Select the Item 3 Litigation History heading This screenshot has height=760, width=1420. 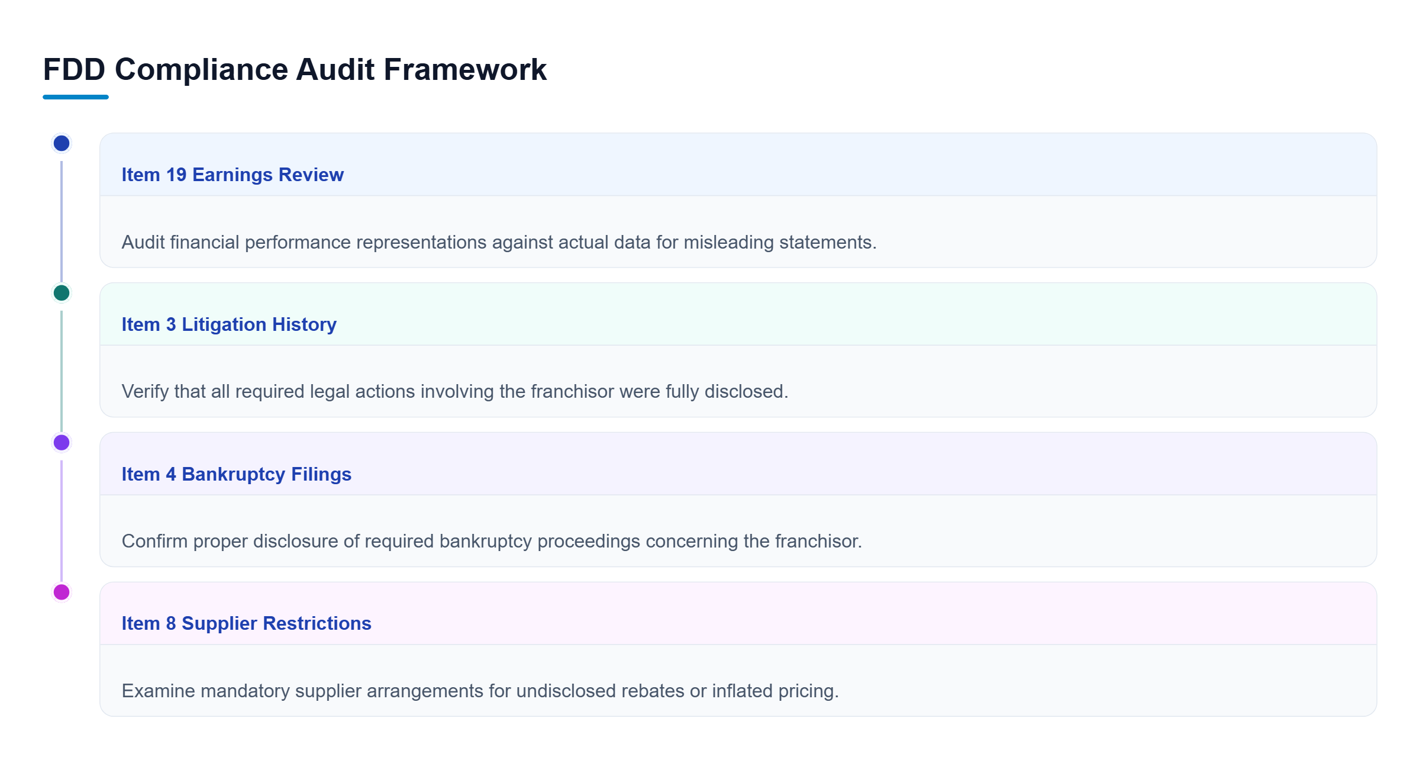click(229, 324)
